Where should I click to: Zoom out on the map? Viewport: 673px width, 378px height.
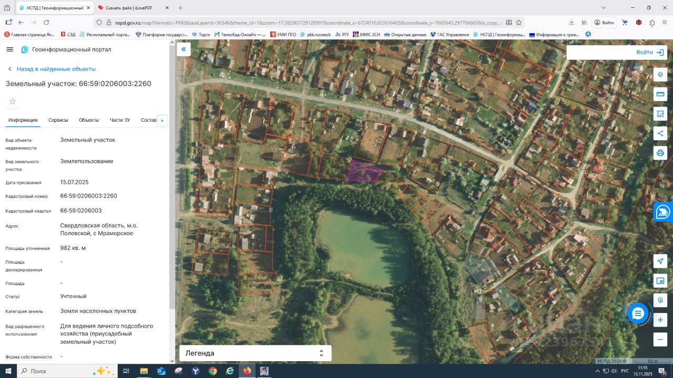[660, 339]
